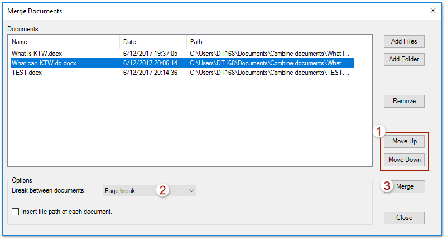This screenshot has height=240, width=447.
Task: Click the Add Files button
Action: (x=404, y=41)
